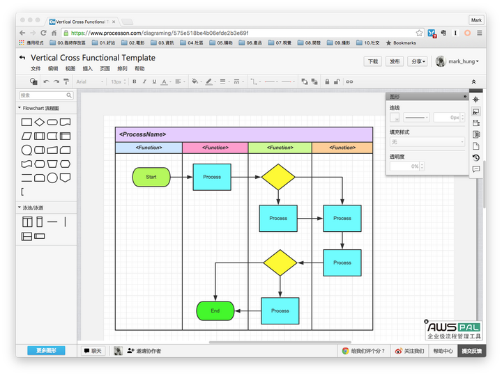Viewport: 502px width, 376px height.
Task: Click the 发布 button
Action: tap(395, 61)
